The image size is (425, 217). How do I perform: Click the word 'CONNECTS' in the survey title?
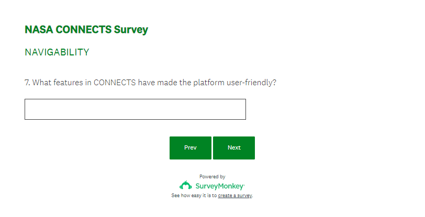pos(83,30)
